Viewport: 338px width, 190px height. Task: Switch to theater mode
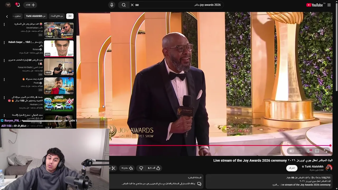(x=317, y=151)
